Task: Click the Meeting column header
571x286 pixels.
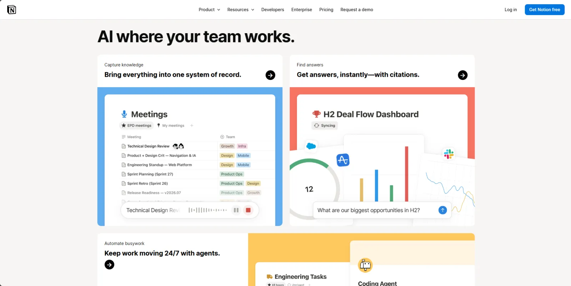Action: coord(131,137)
